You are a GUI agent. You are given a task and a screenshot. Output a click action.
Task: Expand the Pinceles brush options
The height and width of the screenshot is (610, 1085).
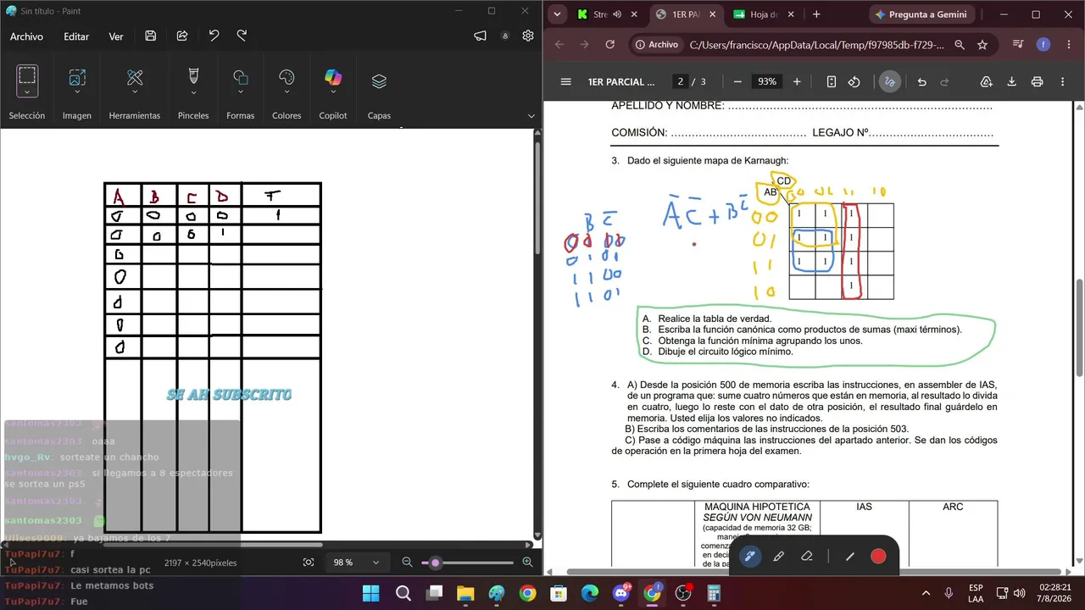[193, 92]
